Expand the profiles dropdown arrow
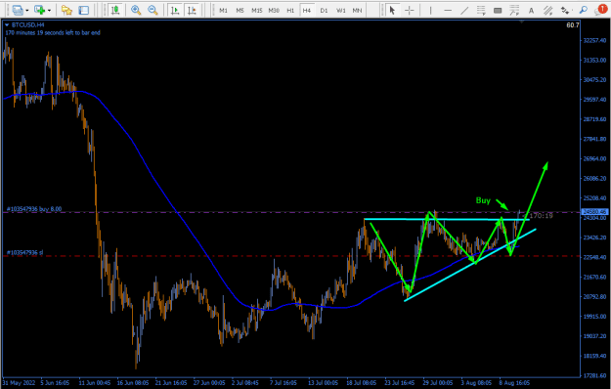This screenshot has width=611, height=389. coord(27,11)
